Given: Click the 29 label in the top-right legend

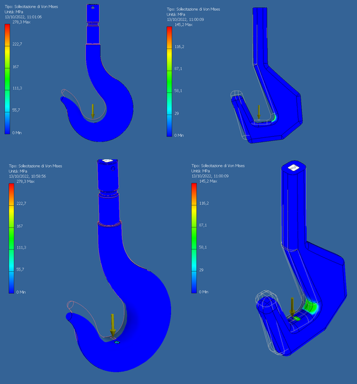Looking at the screenshot, I should click(176, 113).
